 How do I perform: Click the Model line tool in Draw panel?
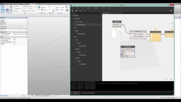(x=16, y=6)
